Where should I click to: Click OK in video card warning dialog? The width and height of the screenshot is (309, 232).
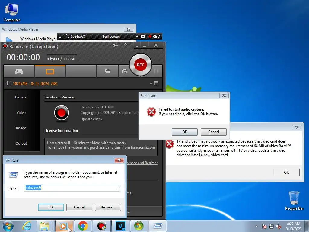click(286, 172)
